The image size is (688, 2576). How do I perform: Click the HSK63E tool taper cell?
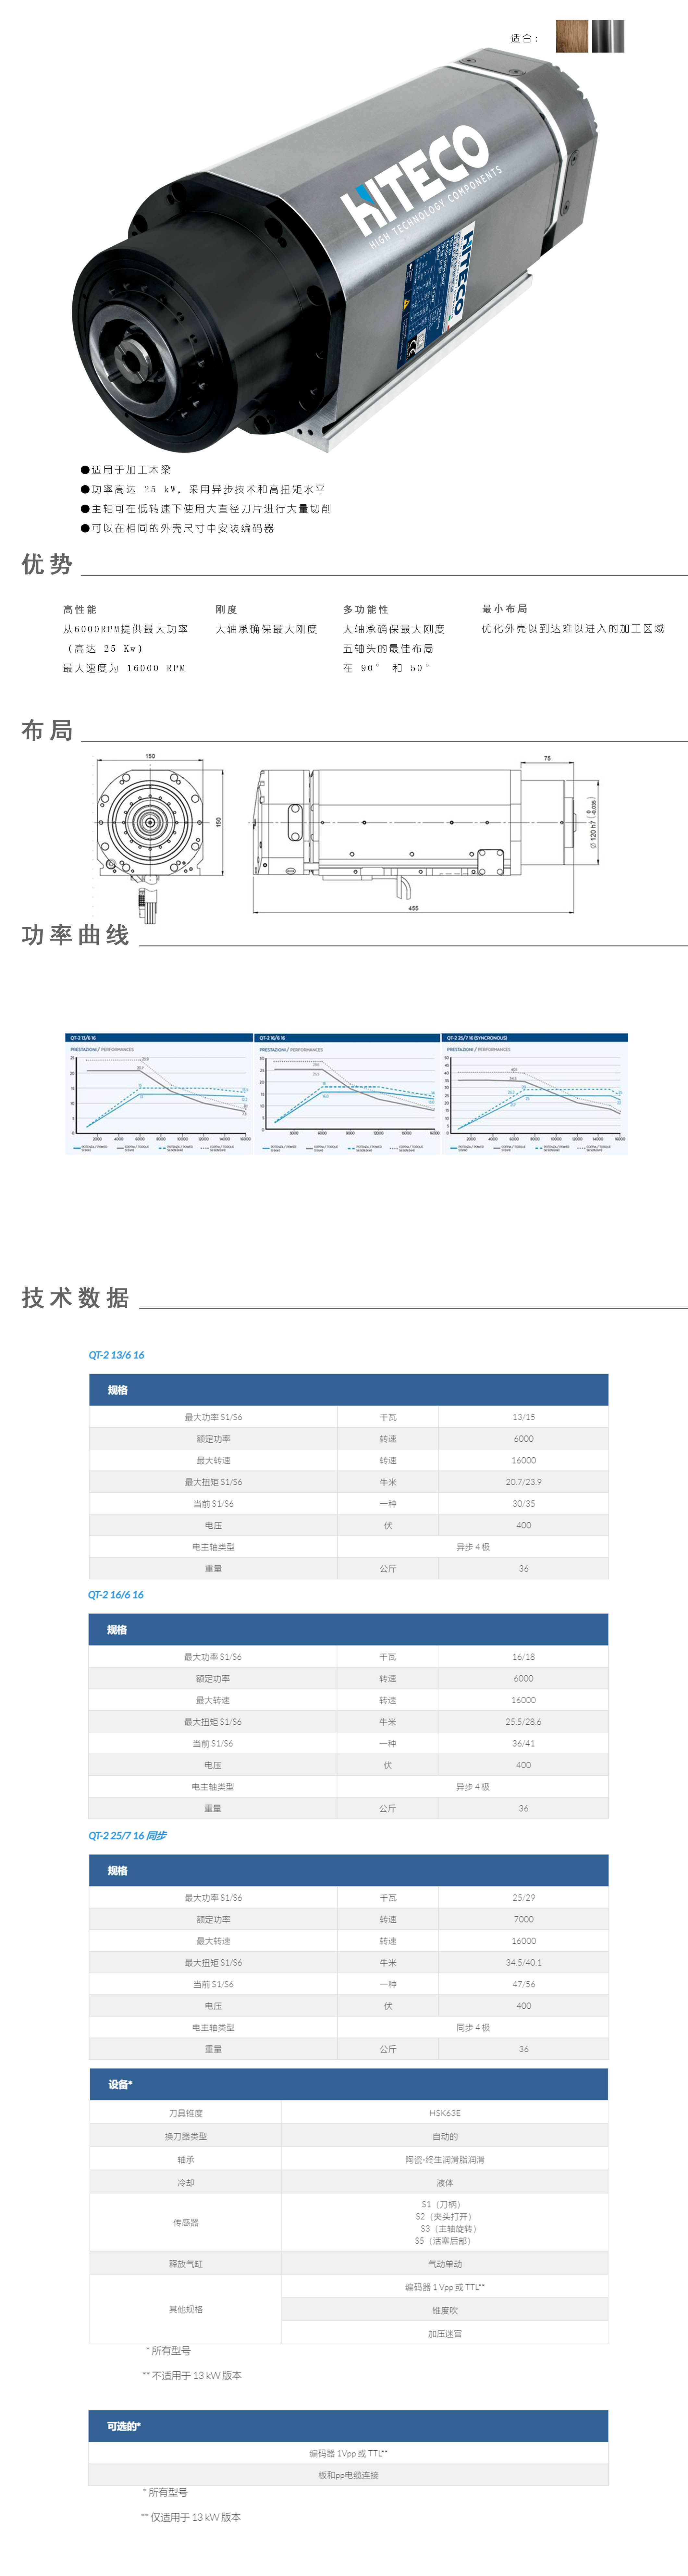coord(445,2113)
